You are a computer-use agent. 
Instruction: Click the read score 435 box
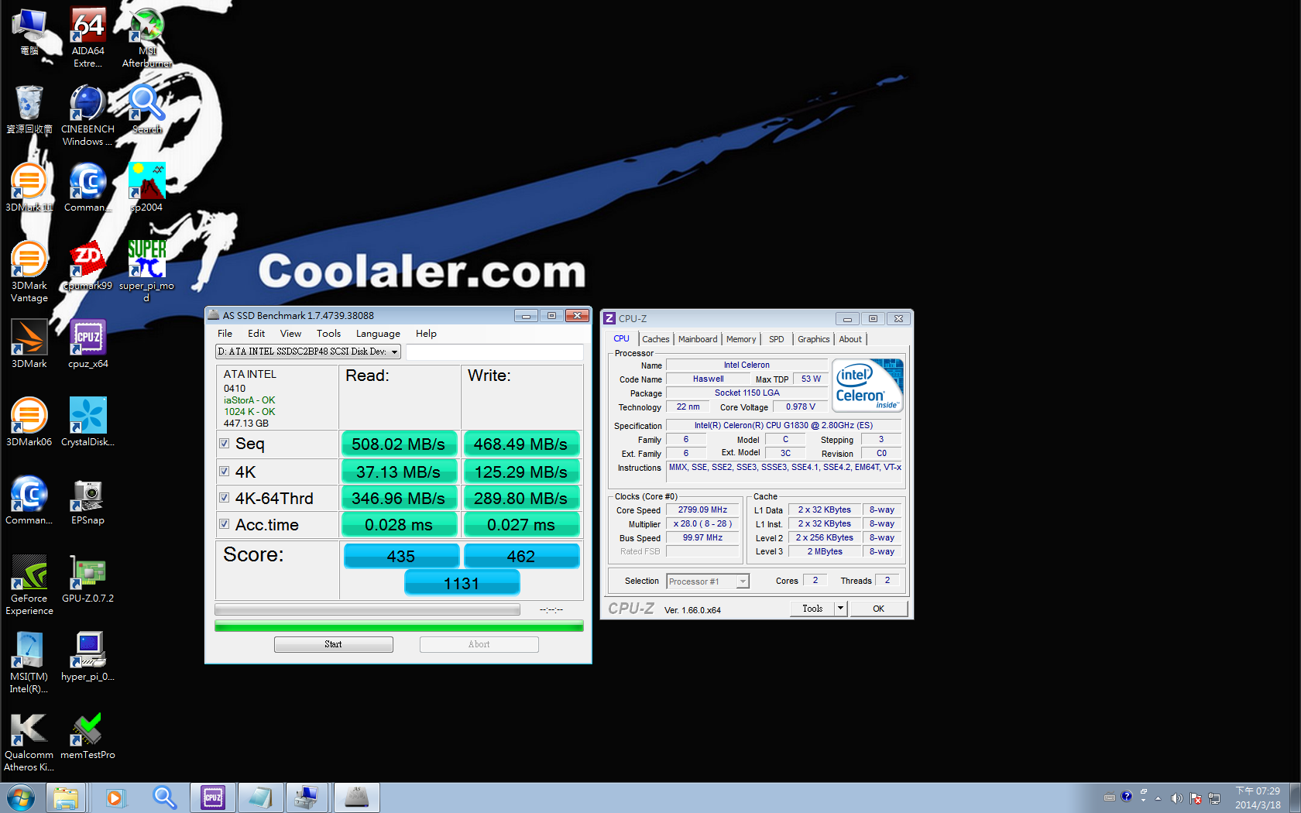(401, 556)
